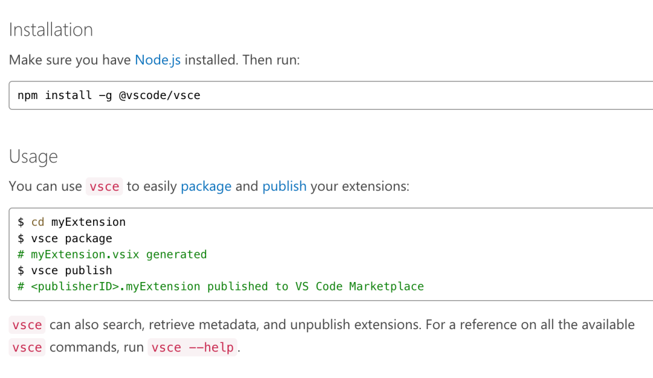
Task: Click the 'vsce --help' inline code
Action: [x=192, y=347]
